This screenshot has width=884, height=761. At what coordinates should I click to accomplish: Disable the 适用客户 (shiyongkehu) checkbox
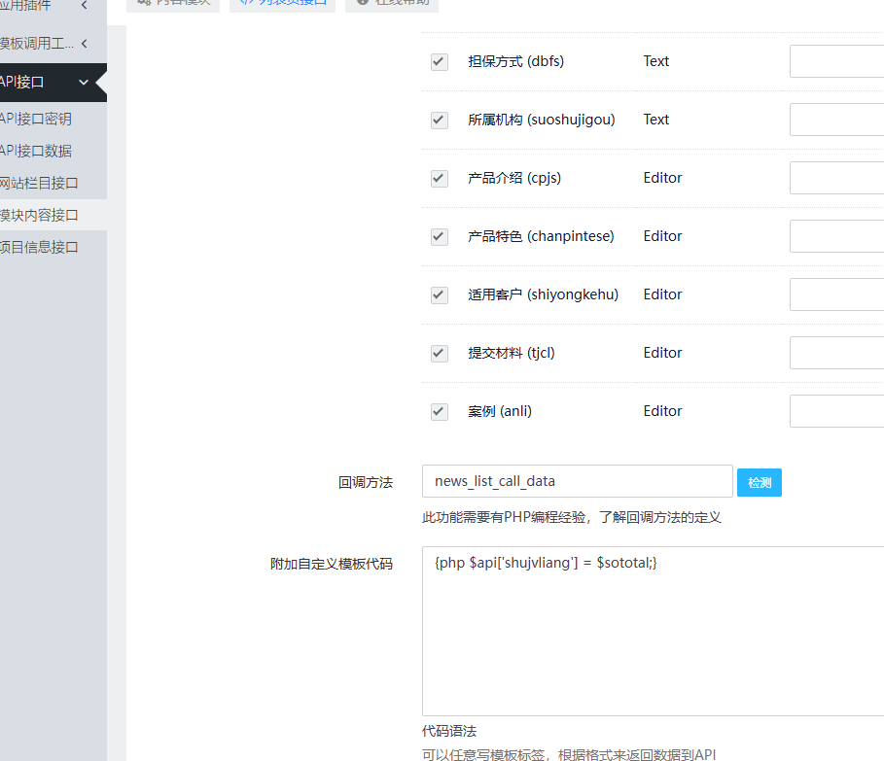[440, 294]
